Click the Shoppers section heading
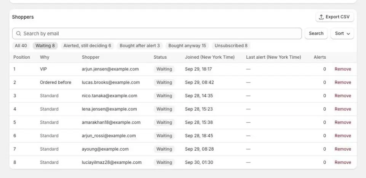The image size is (366, 178). pos(23,17)
